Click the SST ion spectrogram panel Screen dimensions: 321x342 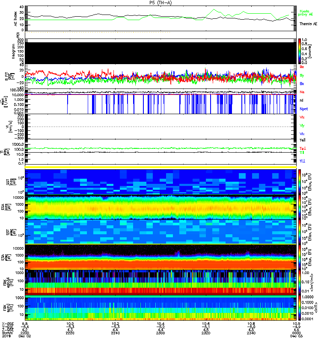tap(160, 182)
